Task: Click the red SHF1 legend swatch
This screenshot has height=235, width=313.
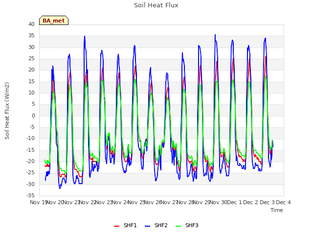Action: click(x=116, y=226)
